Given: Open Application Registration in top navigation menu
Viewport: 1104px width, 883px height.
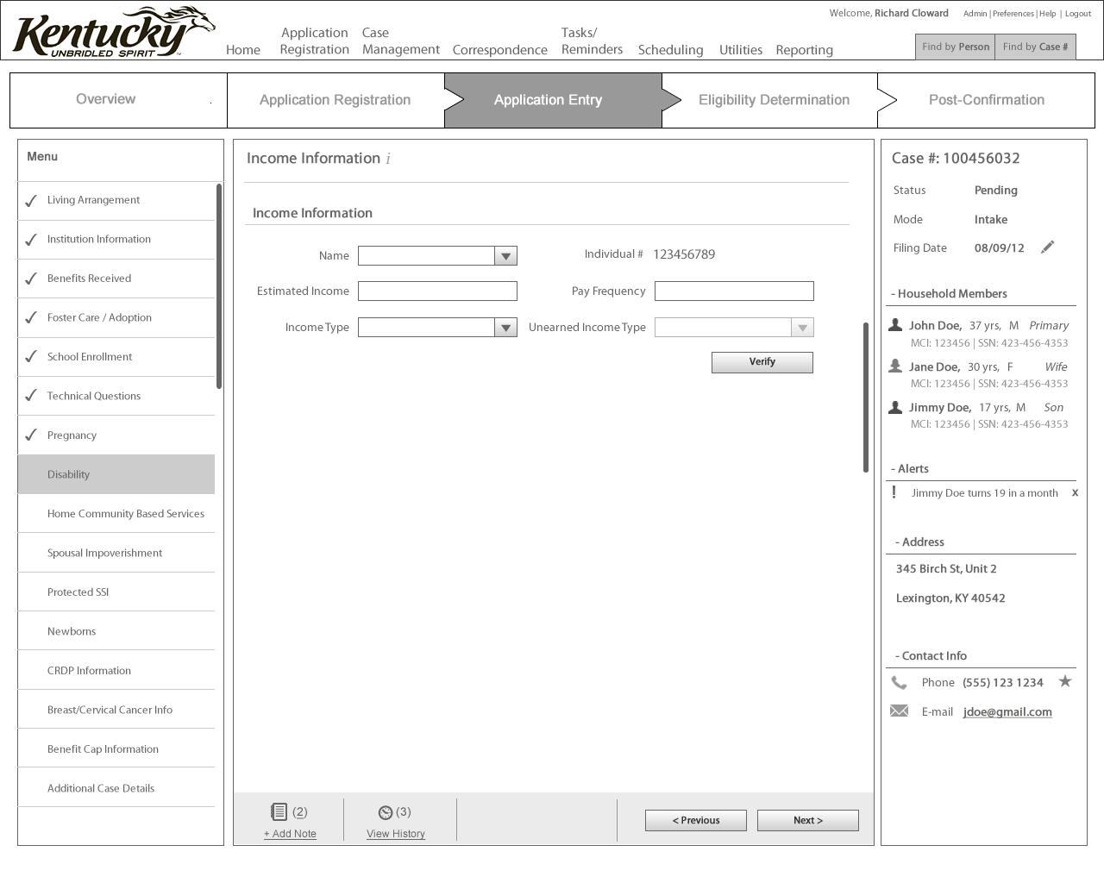Looking at the screenshot, I should (x=314, y=41).
